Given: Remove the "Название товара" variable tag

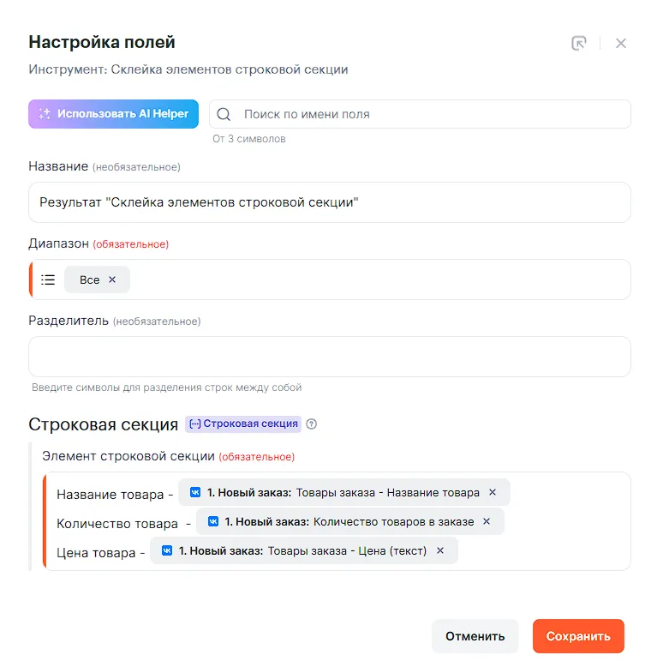Looking at the screenshot, I should click(x=493, y=492).
